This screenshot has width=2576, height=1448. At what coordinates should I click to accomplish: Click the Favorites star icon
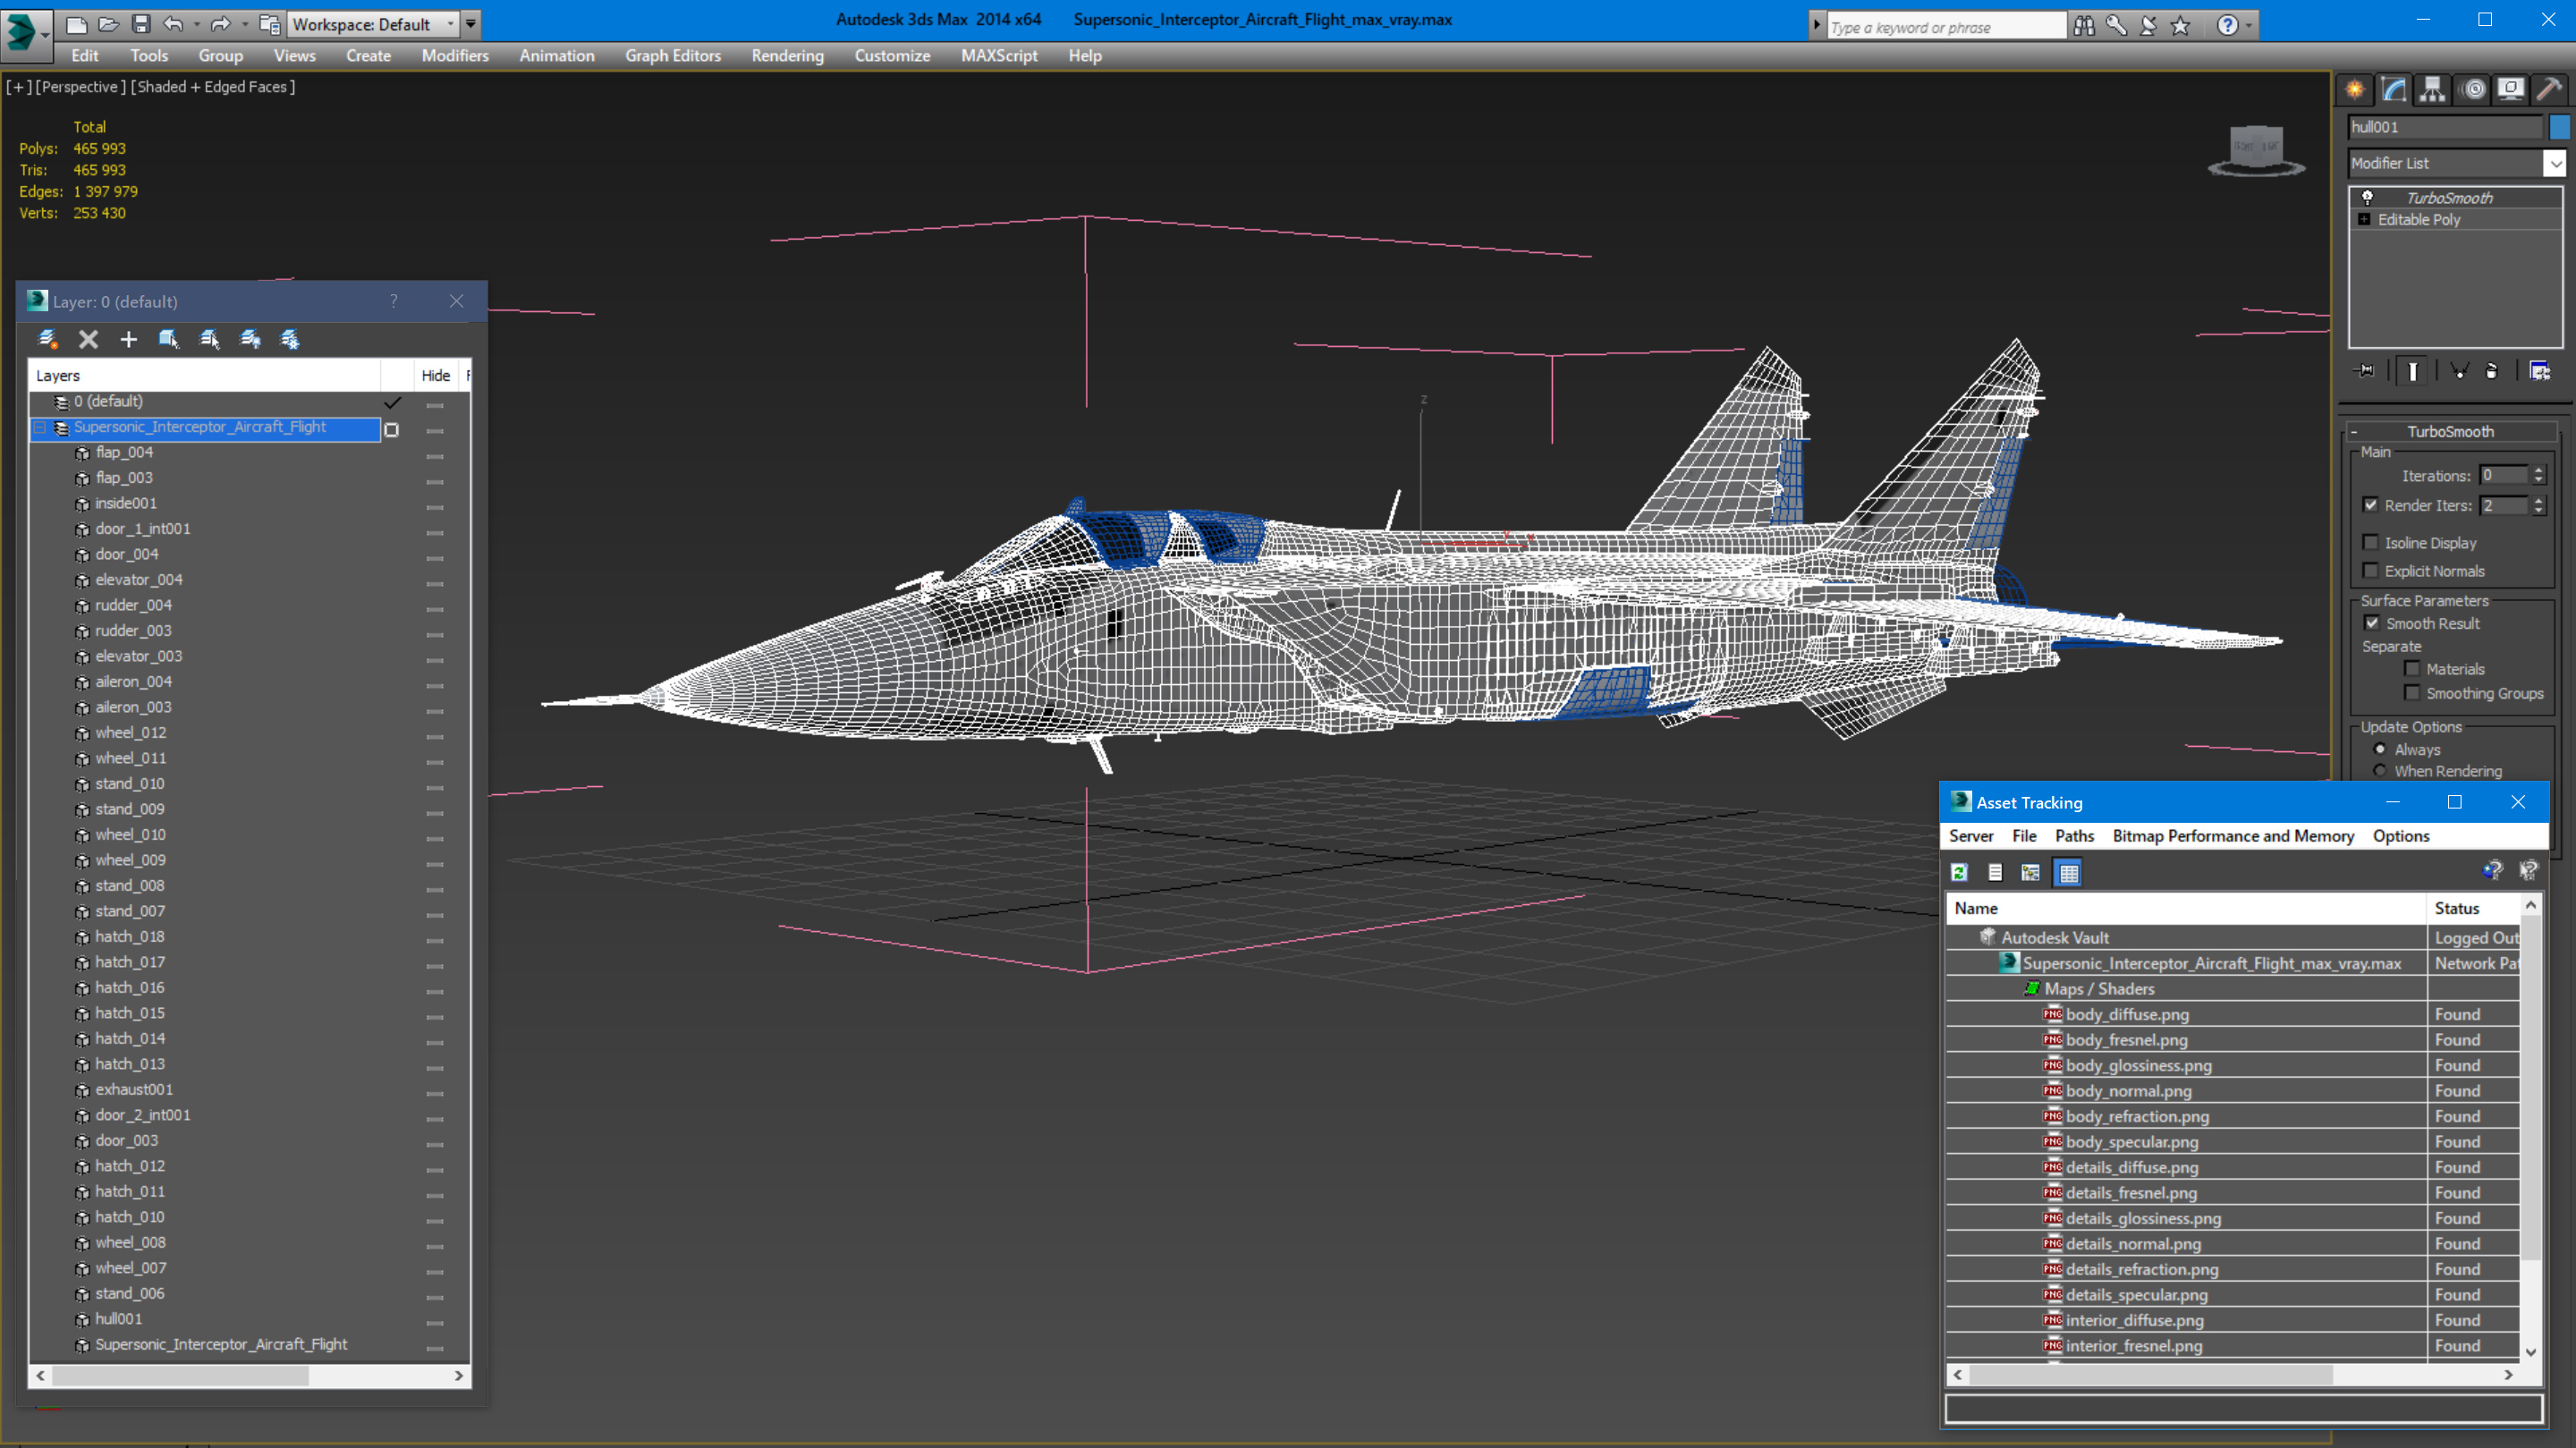pos(2180,26)
